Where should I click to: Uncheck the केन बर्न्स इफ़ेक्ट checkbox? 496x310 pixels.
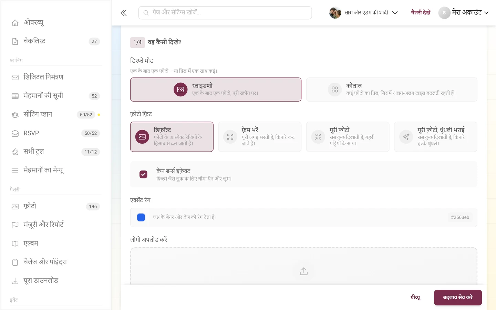[143, 174]
